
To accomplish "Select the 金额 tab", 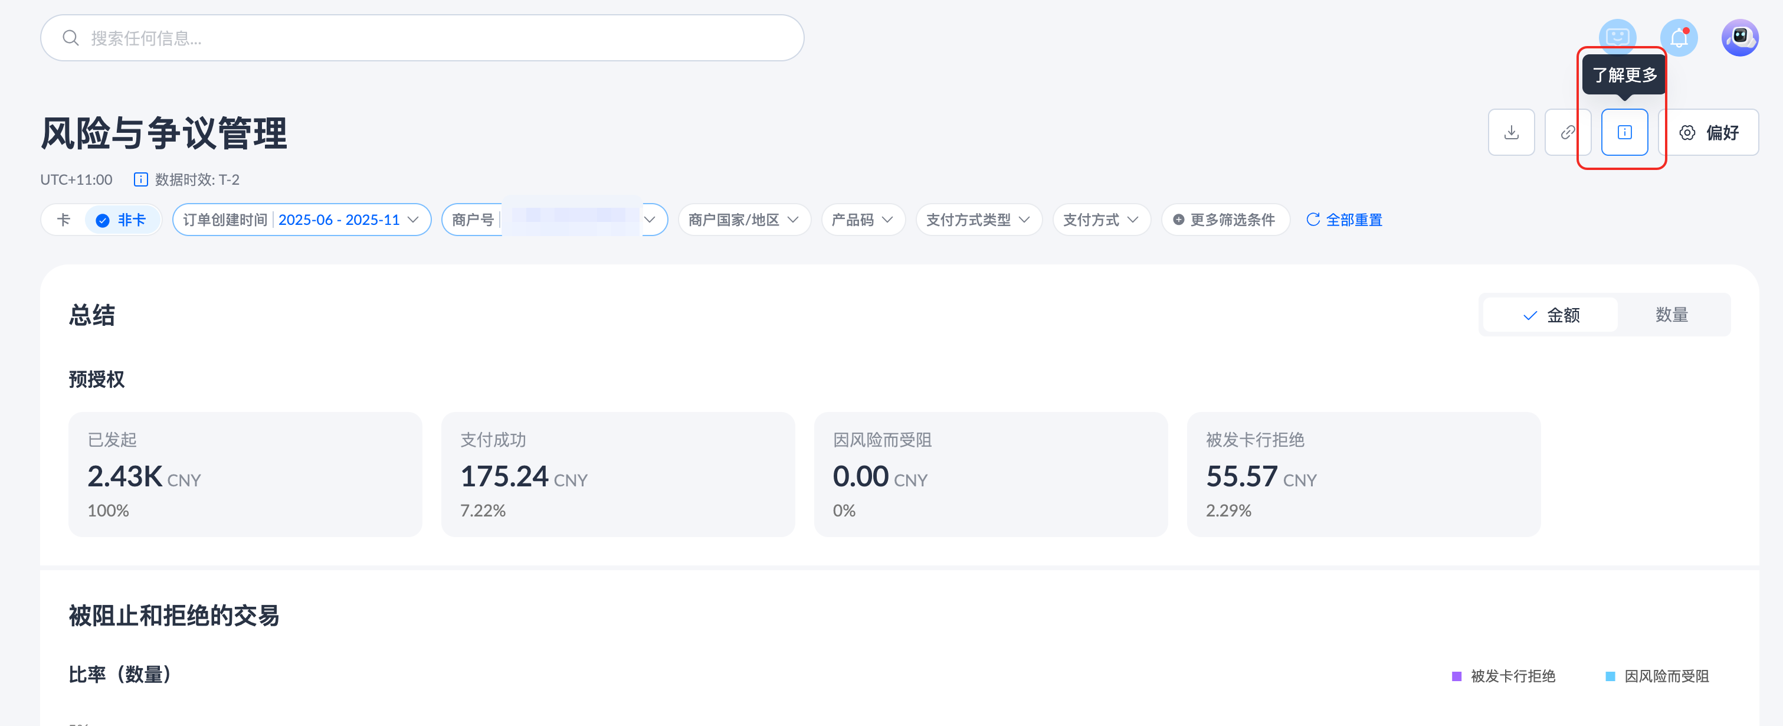I will tap(1551, 315).
